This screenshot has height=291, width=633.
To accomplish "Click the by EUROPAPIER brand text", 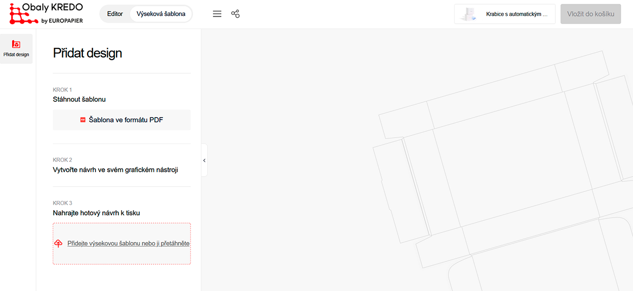I will coord(62,21).
